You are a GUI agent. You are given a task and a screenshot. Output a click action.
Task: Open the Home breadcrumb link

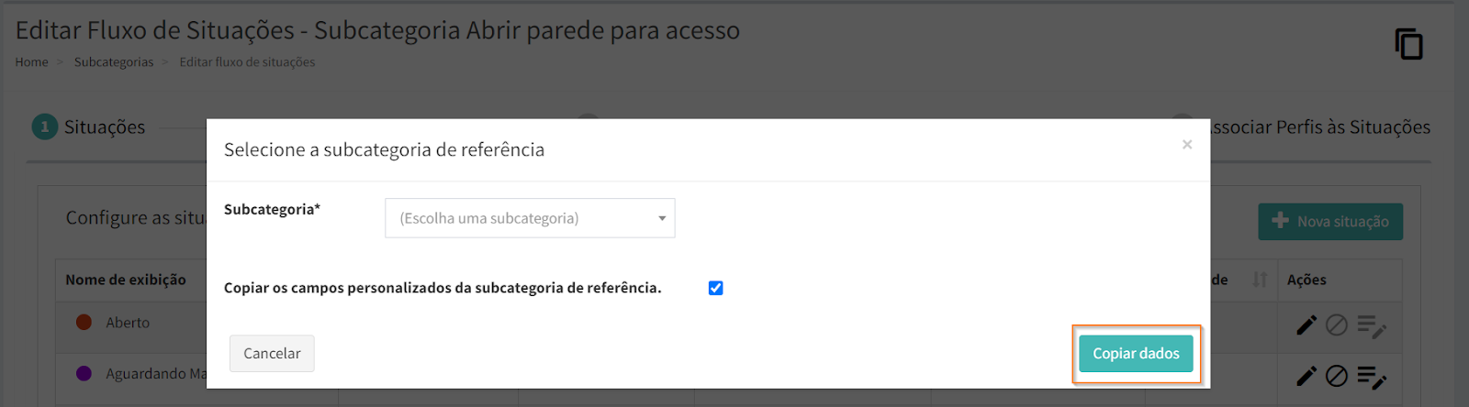pos(31,62)
